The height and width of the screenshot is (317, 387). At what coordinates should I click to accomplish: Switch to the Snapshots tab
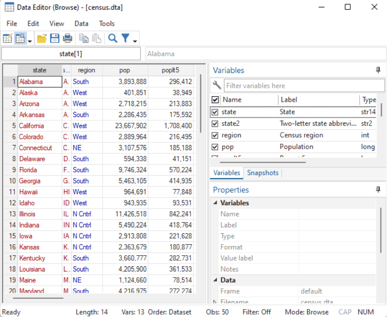[262, 173]
